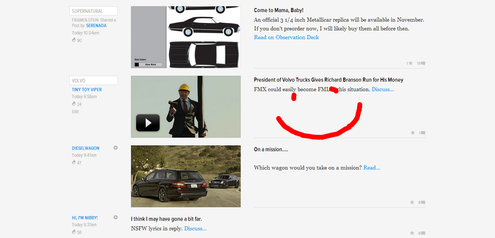Open TINY TOY VIPER author profile

tap(87, 90)
